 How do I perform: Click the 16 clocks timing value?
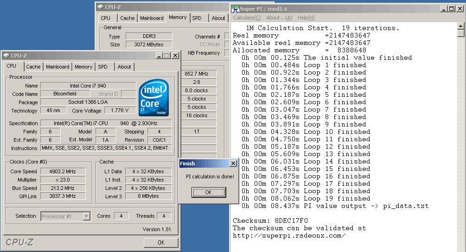click(199, 115)
